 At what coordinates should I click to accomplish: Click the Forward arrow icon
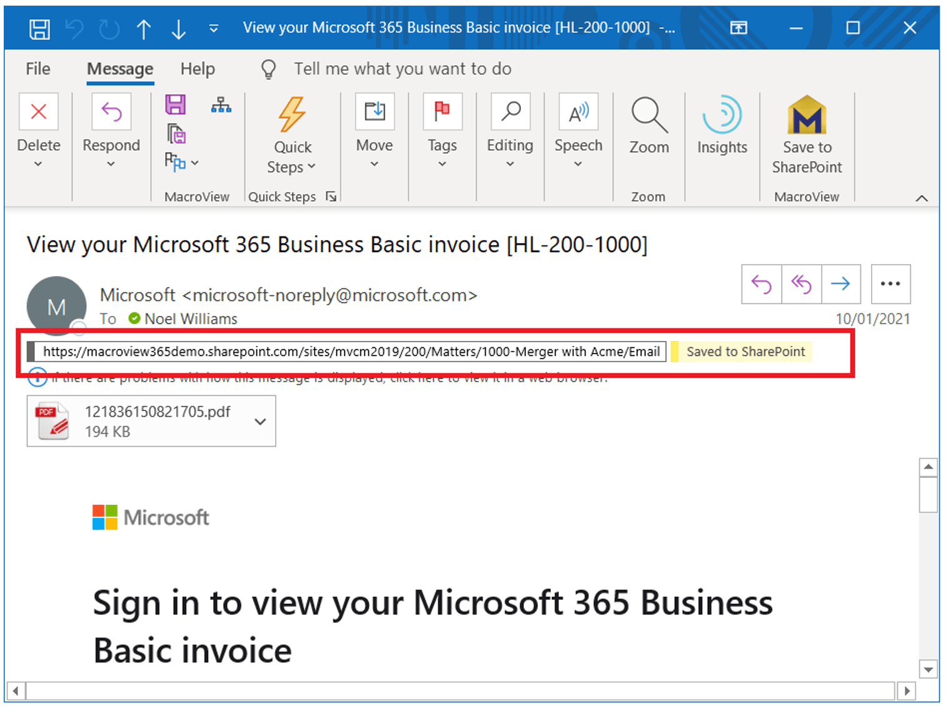(x=841, y=283)
